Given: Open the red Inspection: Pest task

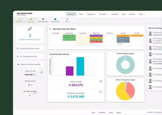Looking at the screenshot, I should coord(96,42).
